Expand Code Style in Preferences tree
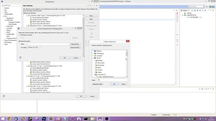 [x=5, y=26]
